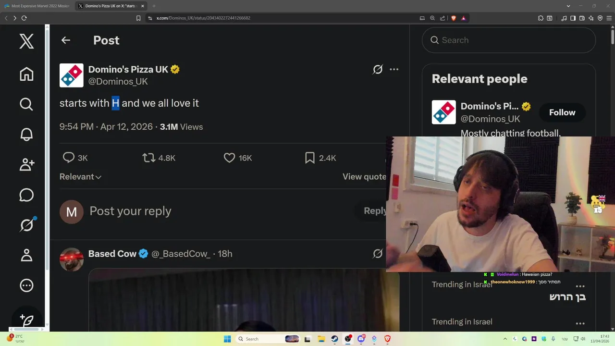Open the Windows Start menu
The image size is (615, 346).
tap(227, 339)
